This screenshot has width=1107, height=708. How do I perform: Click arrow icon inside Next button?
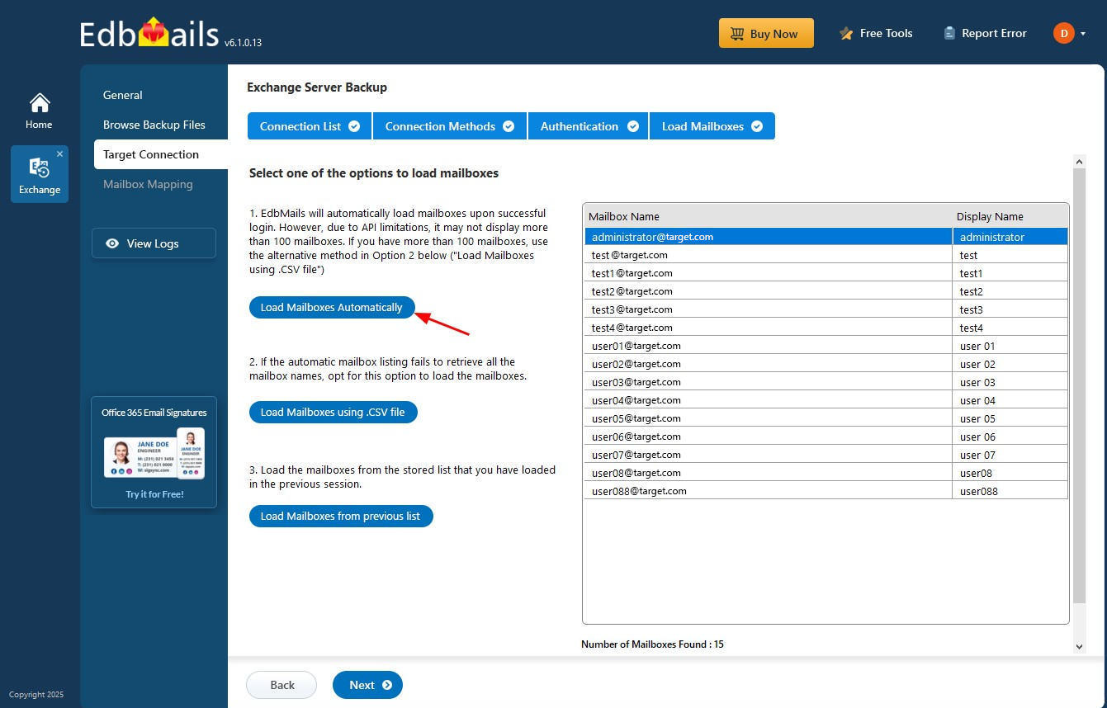tap(387, 685)
